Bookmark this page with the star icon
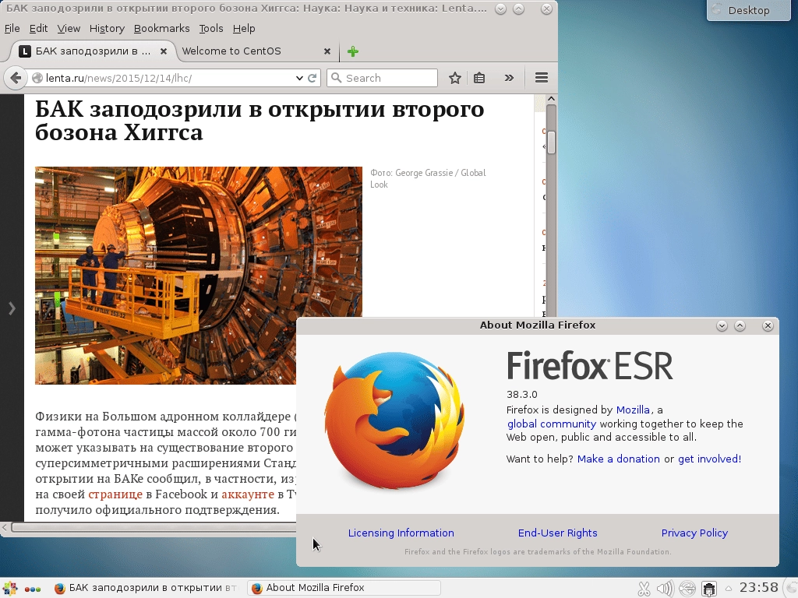The width and height of the screenshot is (798, 598). point(455,78)
